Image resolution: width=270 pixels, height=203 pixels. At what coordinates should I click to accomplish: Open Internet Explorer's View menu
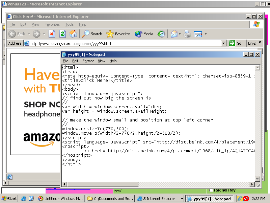(x=35, y=24)
